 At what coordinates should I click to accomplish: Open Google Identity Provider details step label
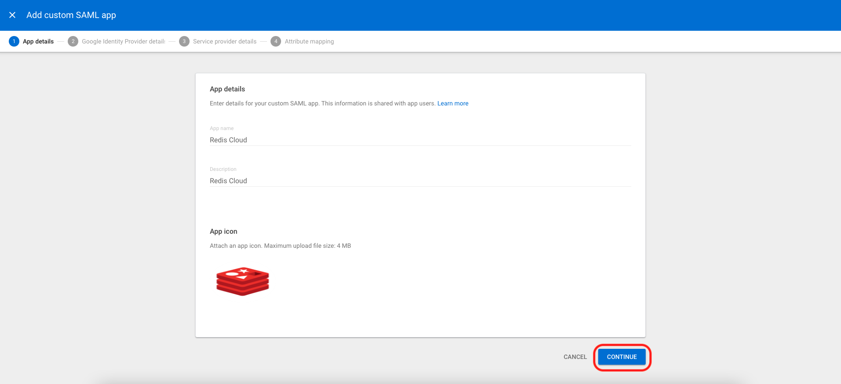[123, 41]
